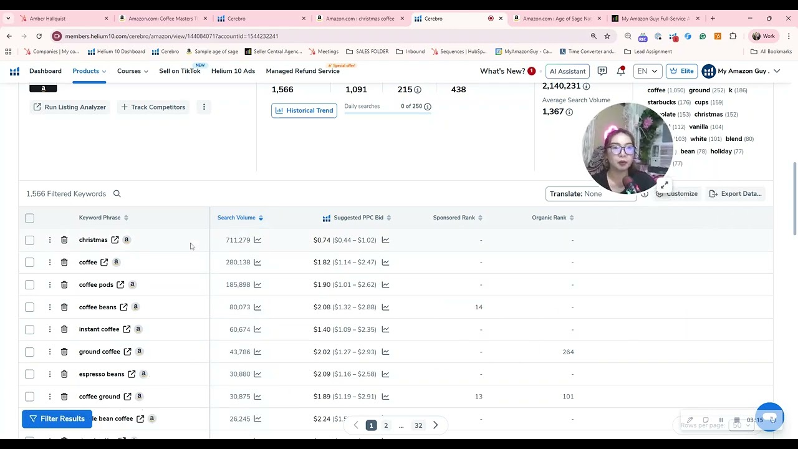The width and height of the screenshot is (798, 449).
Task: Show info for average search volume
Action: 569,112
